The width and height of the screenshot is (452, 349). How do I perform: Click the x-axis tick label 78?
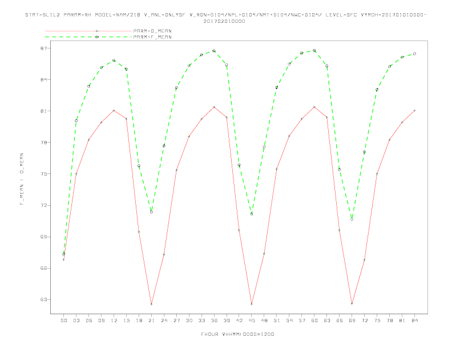click(x=390, y=320)
